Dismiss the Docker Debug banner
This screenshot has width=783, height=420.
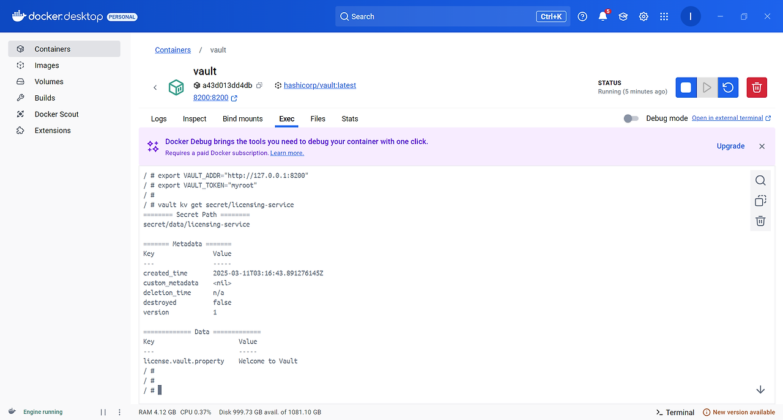coord(762,147)
